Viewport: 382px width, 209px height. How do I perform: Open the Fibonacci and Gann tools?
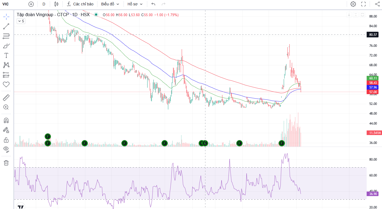(6, 36)
